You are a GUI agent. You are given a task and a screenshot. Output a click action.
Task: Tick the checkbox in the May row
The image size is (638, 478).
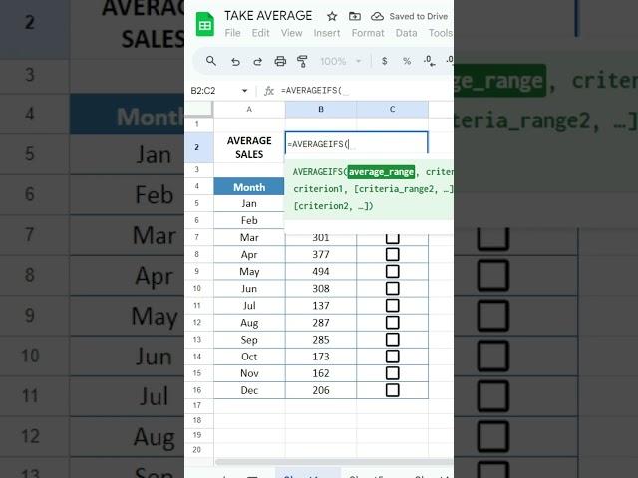point(392,272)
